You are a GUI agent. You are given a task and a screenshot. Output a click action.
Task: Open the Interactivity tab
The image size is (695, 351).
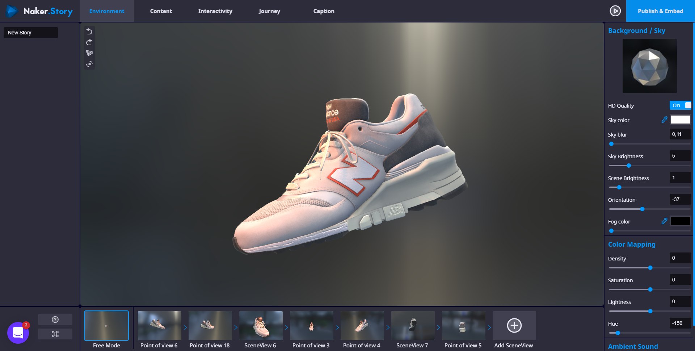[215, 11]
